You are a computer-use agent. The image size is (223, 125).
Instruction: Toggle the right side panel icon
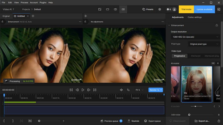tap(219, 9)
